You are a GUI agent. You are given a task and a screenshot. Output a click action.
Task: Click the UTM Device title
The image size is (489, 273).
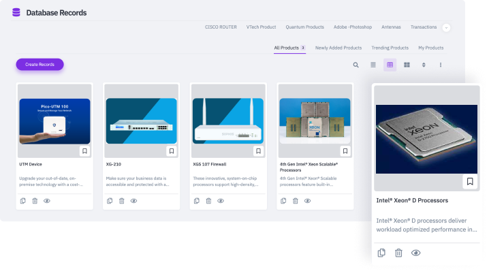31,164
